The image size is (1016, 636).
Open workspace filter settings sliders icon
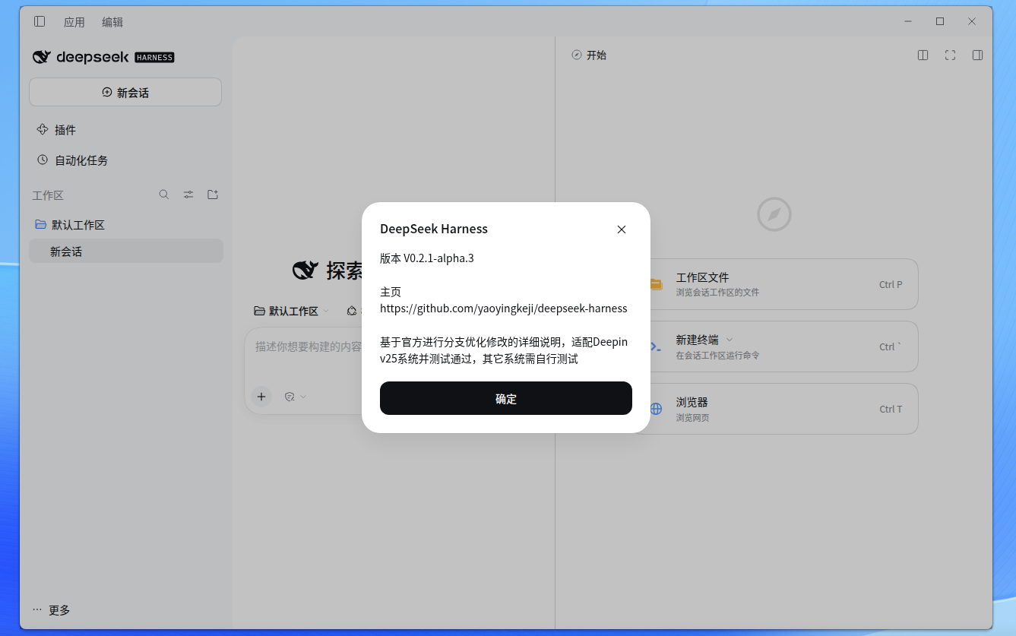click(x=188, y=195)
